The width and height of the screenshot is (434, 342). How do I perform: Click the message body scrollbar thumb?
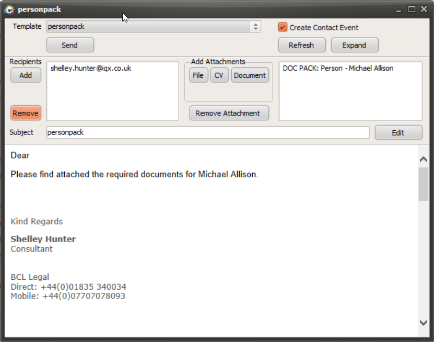[x=423, y=184]
